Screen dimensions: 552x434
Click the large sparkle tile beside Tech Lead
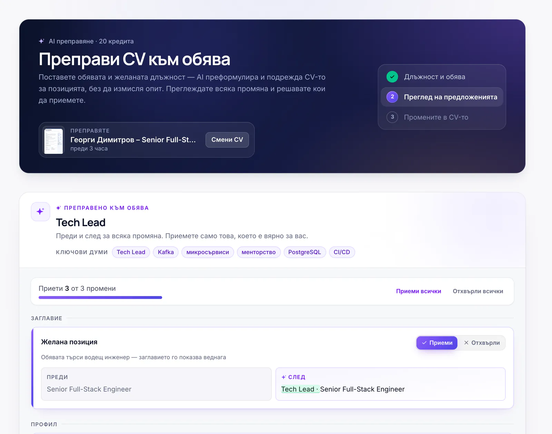click(40, 211)
